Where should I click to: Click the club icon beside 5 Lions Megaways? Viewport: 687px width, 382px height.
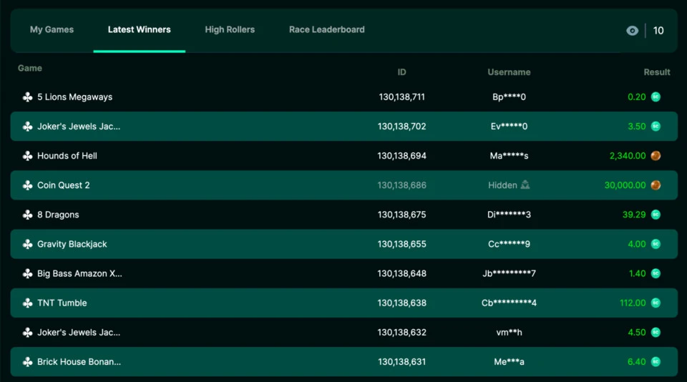[28, 97]
